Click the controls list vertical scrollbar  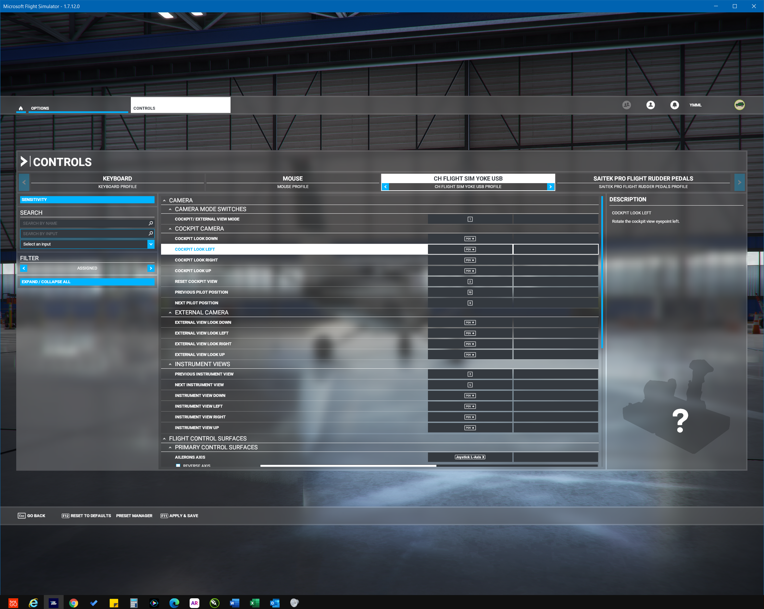point(602,272)
